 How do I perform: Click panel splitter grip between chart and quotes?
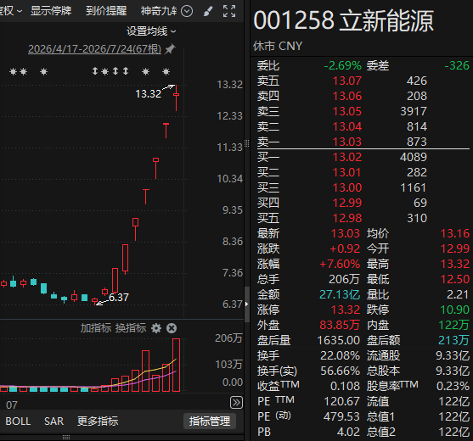coord(247,143)
